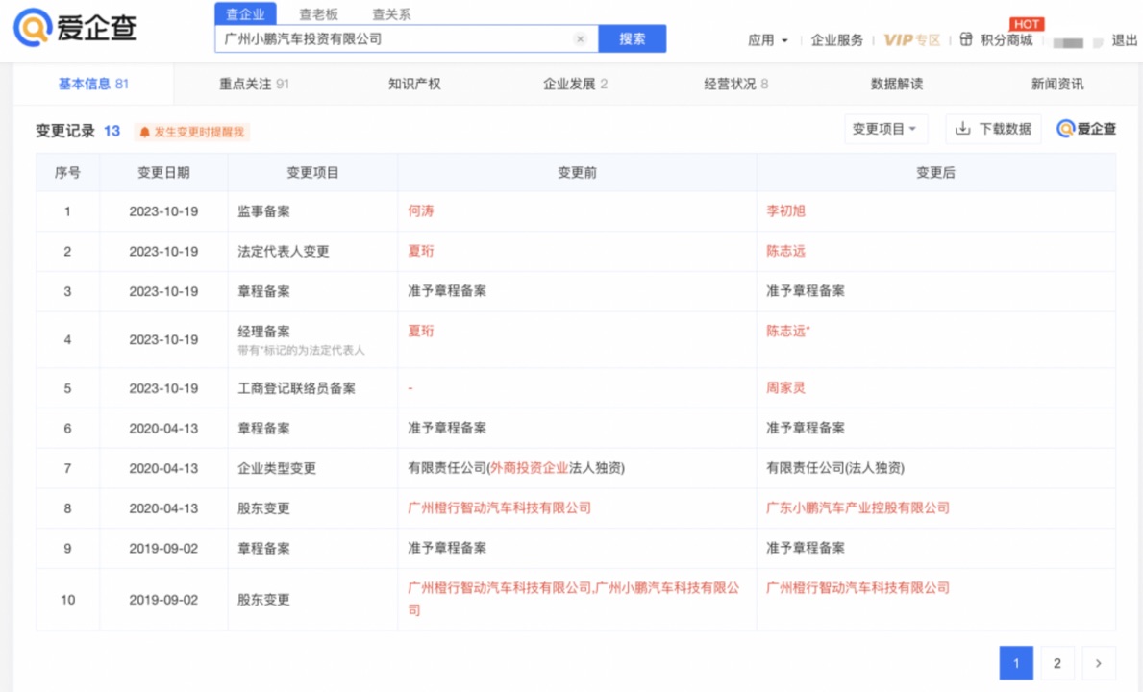1143x692 pixels.
Task: Open the 基本信息 tab
Action: pyautogui.click(x=93, y=84)
